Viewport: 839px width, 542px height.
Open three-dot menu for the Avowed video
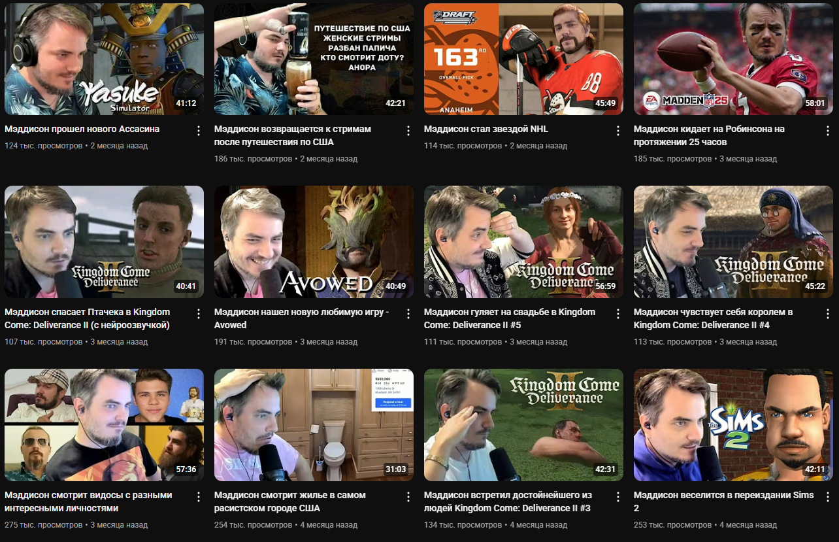coord(408,314)
